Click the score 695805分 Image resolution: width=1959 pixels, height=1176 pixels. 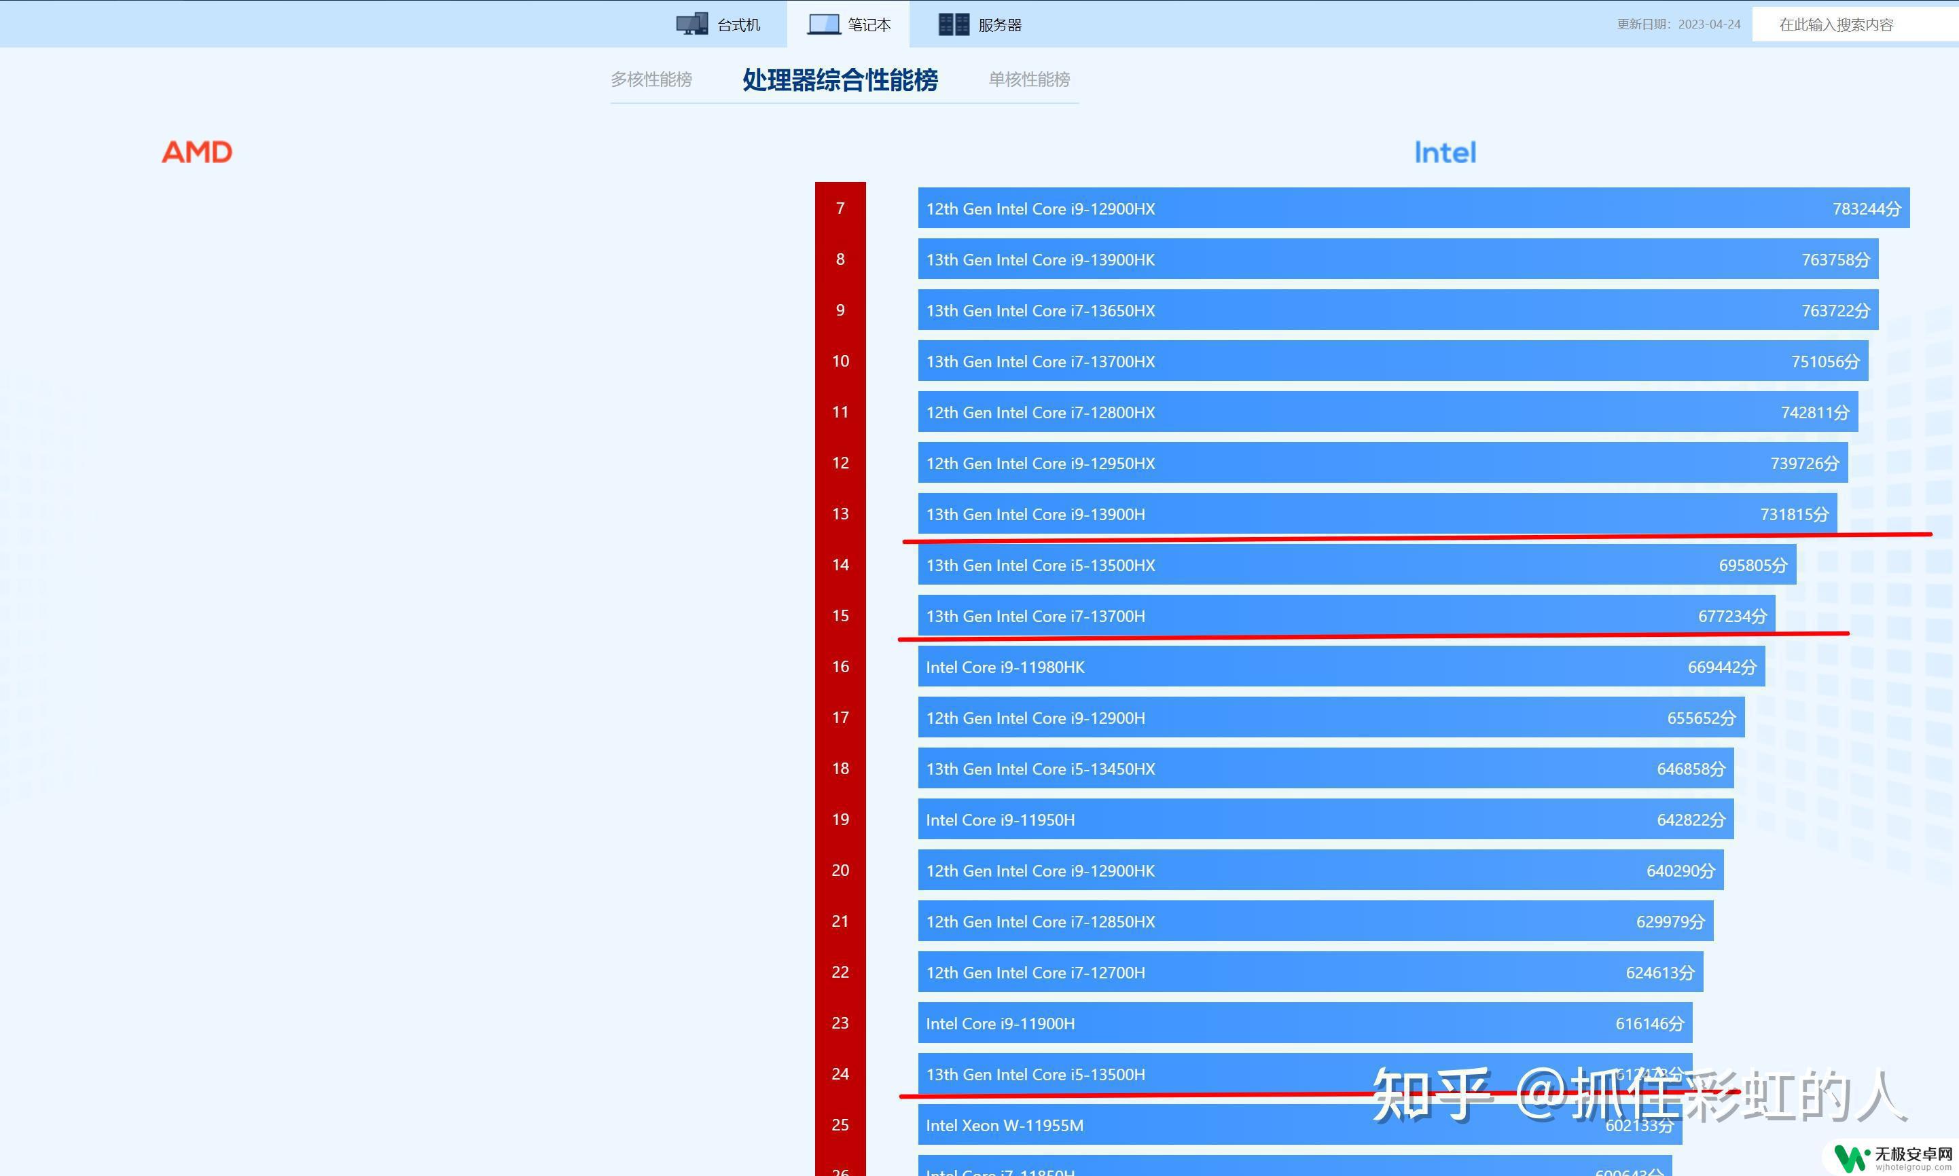[x=1753, y=565]
